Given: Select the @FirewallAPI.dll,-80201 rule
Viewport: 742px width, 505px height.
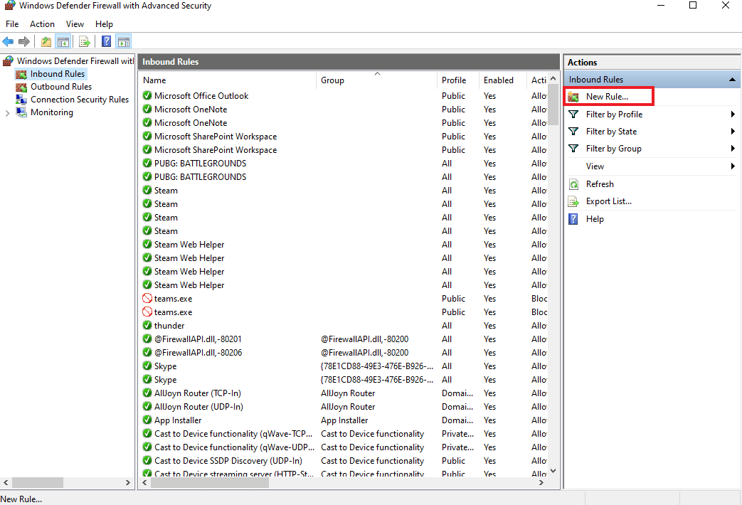Looking at the screenshot, I should (198, 339).
